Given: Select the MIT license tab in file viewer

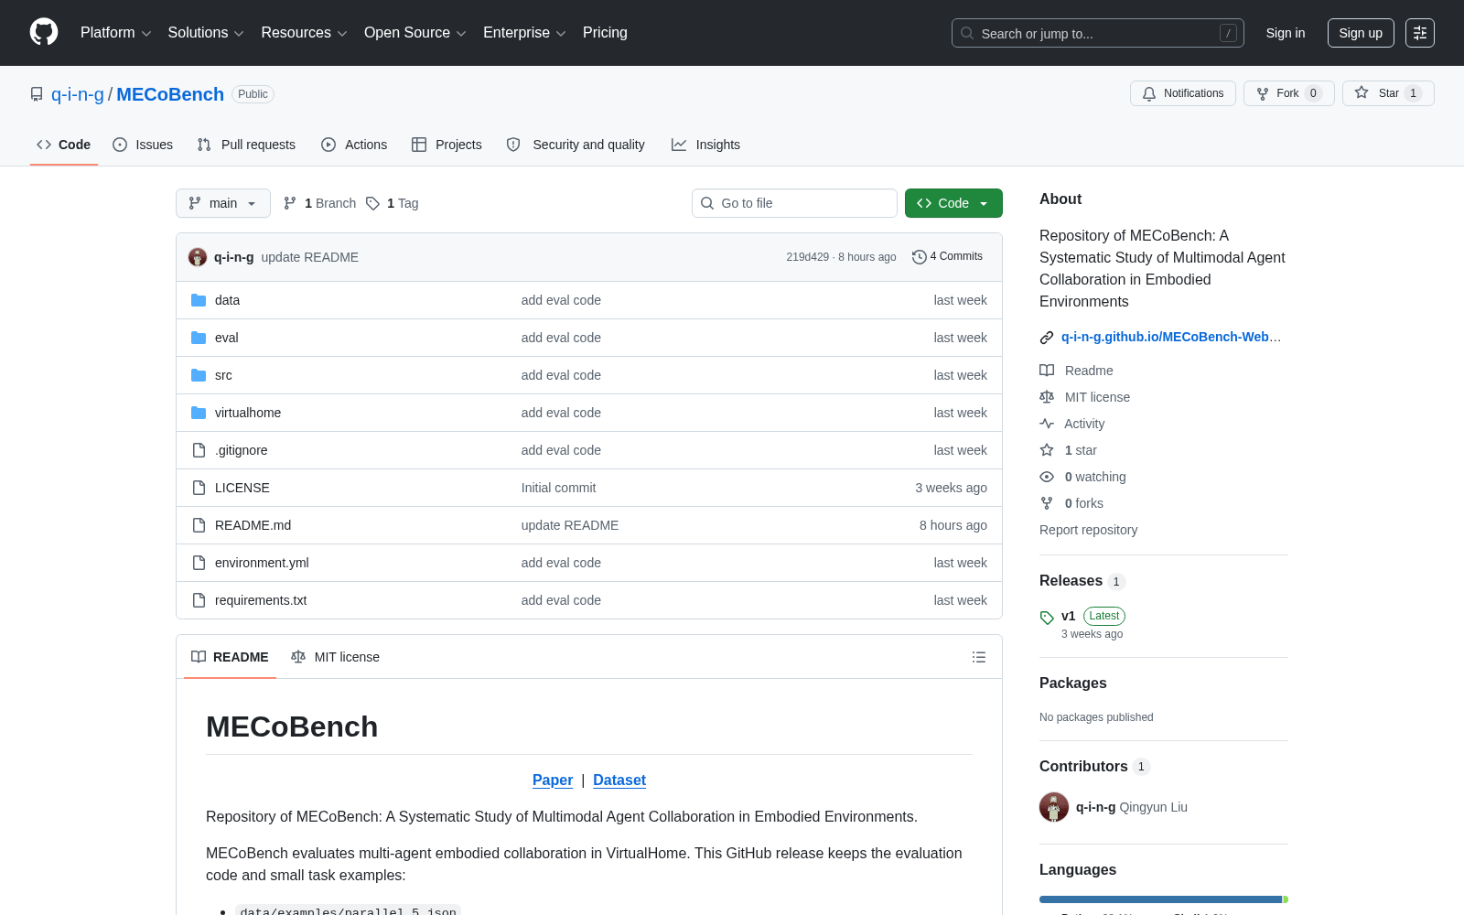Looking at the screenshot, I should [335, 657].
